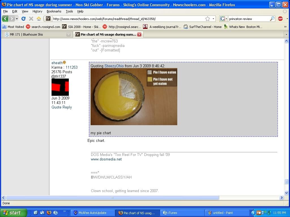
Task: Switch to the MR 171 Bluehouse Skis tab
Action: point(35,34)
